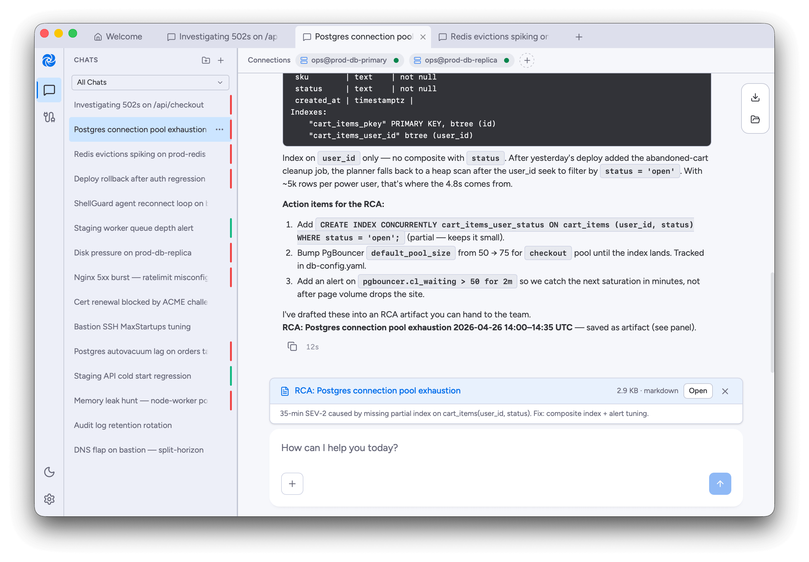809x562 pixels.
Task: Open Staging worker queue depth alert chat
Action: 150,228
